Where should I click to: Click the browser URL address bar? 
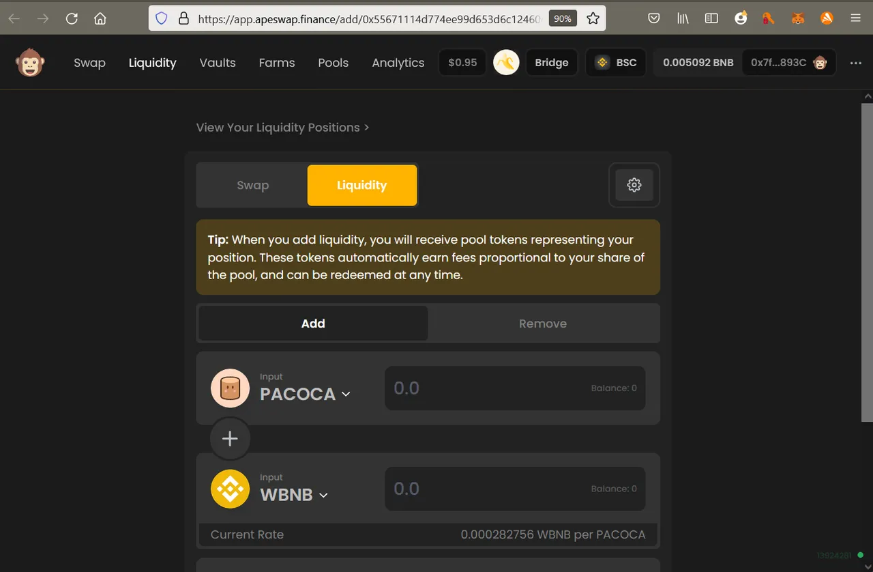click(x=368, y=18)
